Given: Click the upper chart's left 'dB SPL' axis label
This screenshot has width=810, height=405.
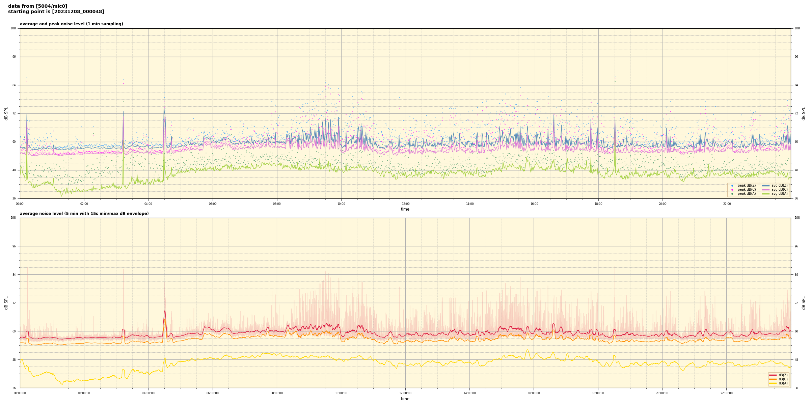Looking at the screenshot, I should (6, 113).
